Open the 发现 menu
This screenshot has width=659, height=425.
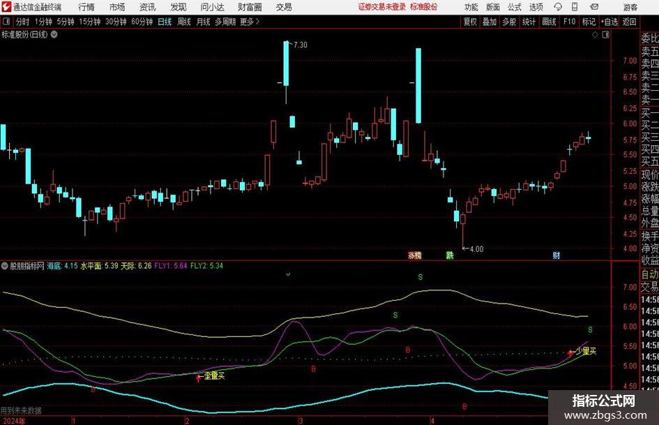click(179, 7)
